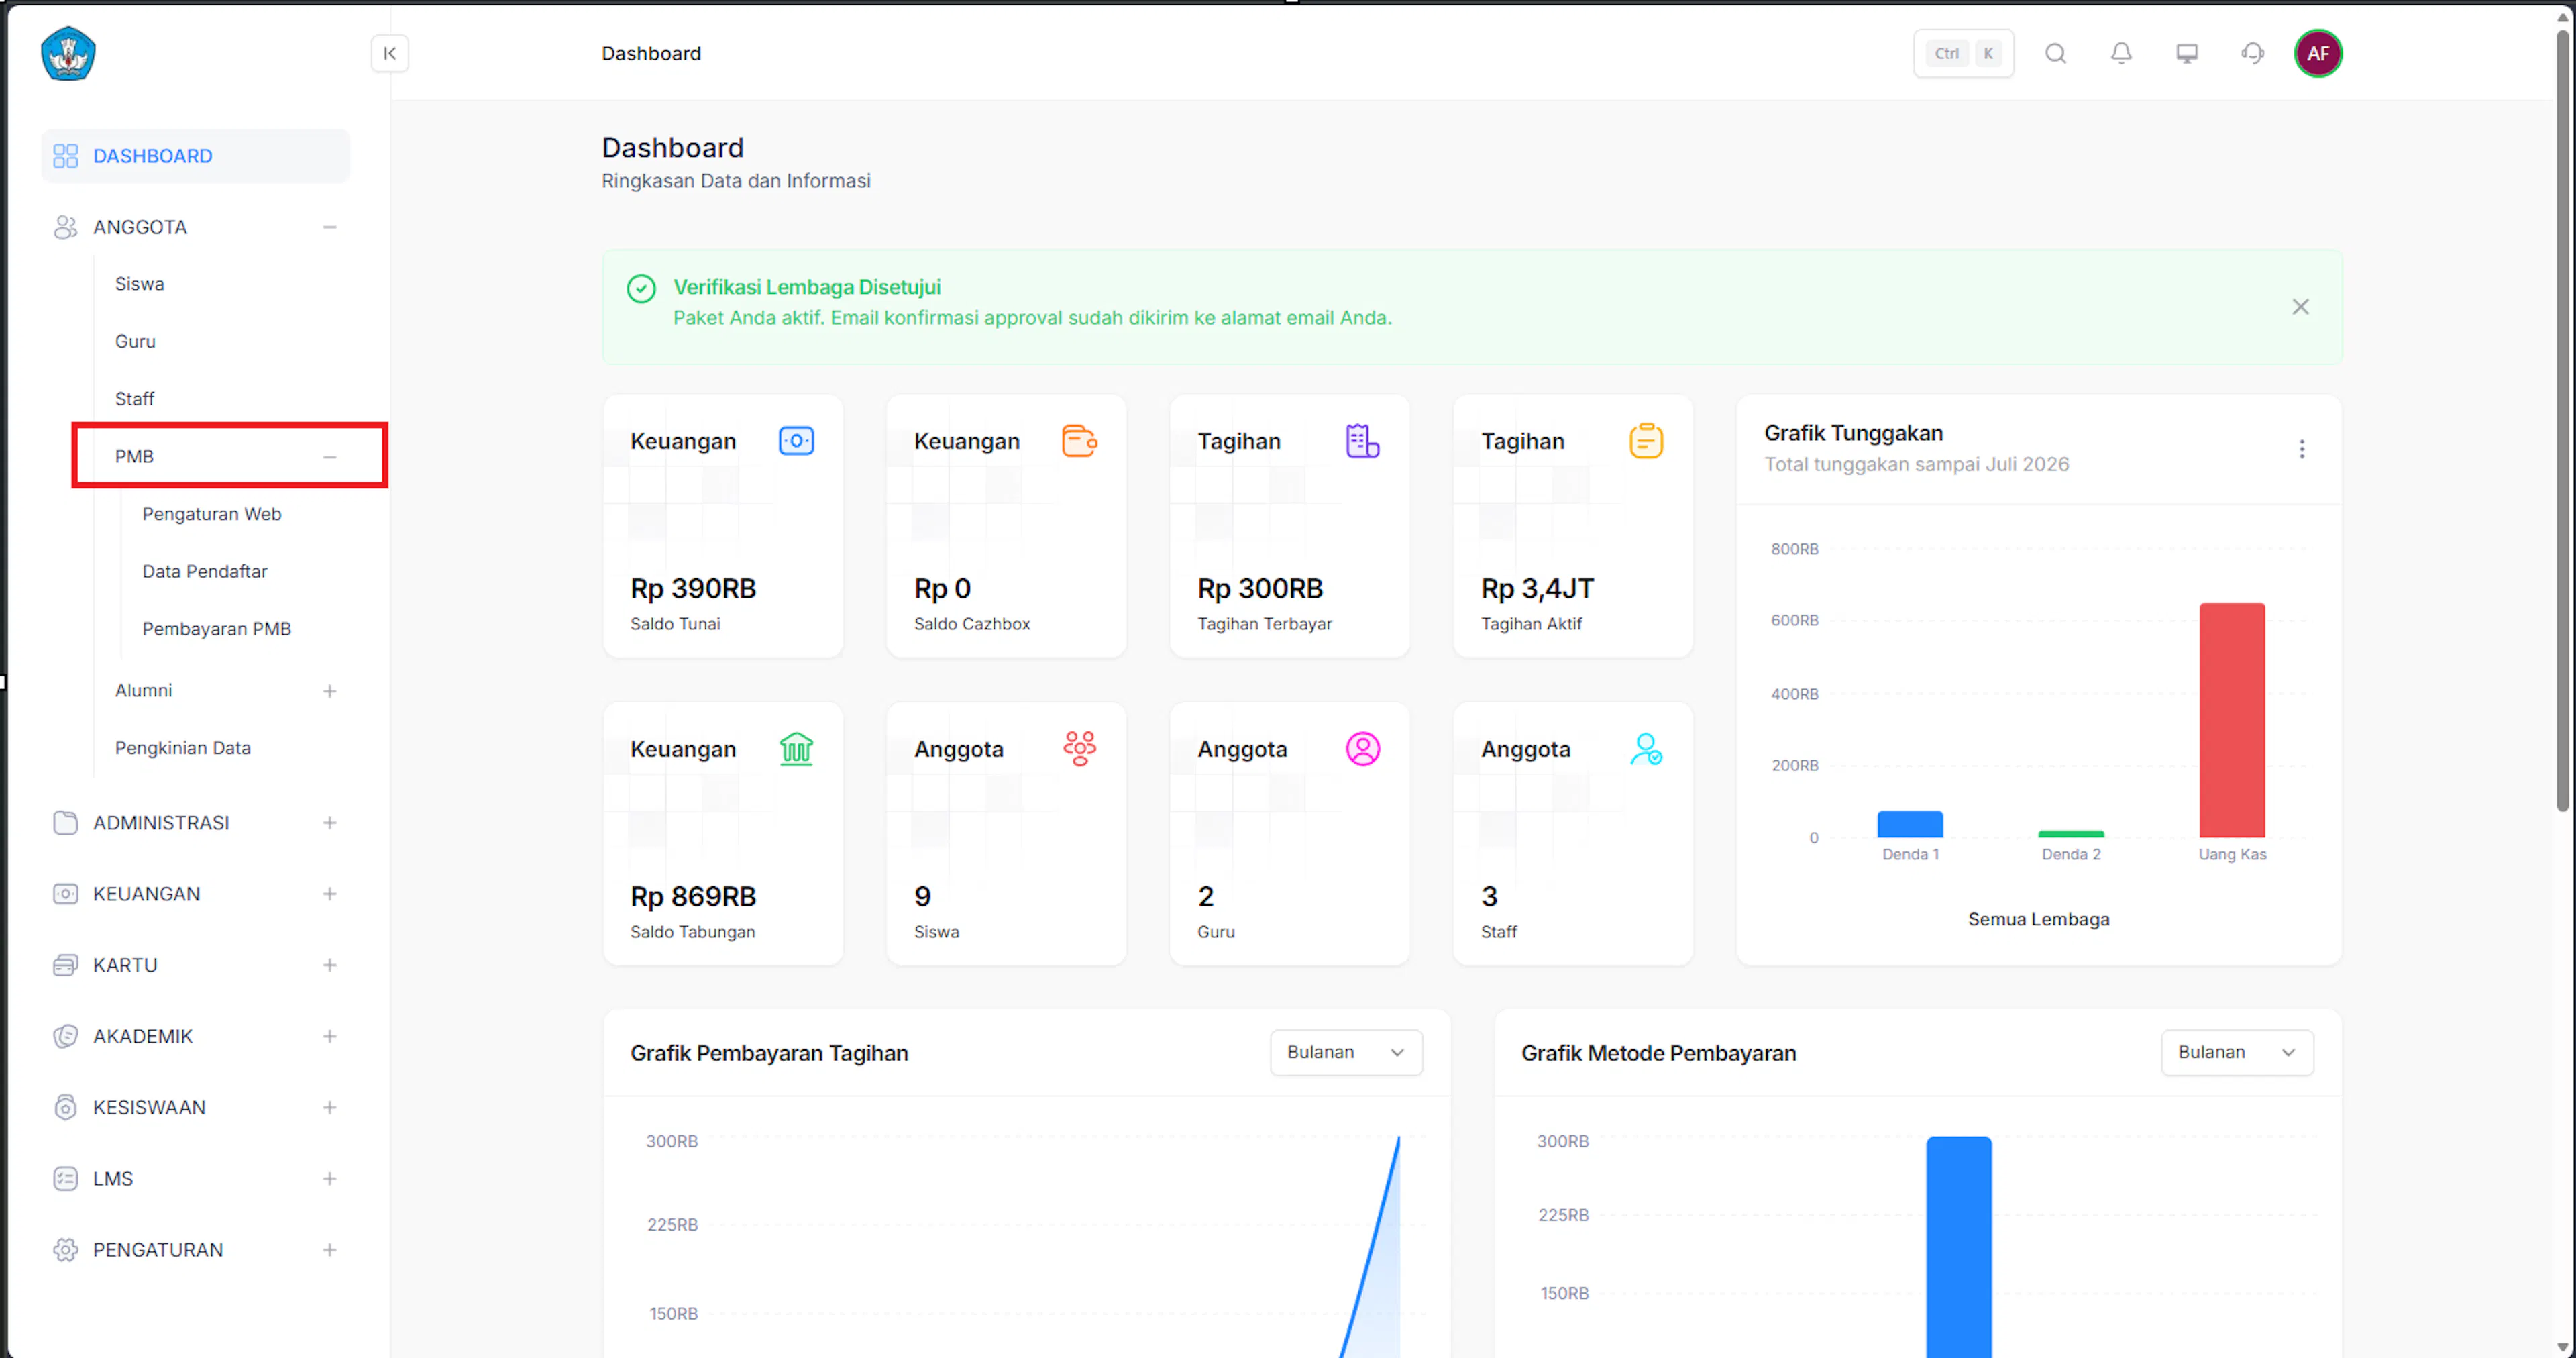Collapse the PMB submenu
This screenshot has height=1358, width=2576.
coord(329,456)
